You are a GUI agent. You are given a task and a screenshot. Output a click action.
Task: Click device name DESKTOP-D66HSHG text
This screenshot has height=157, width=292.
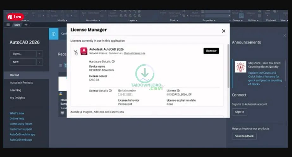pos(101,70)
